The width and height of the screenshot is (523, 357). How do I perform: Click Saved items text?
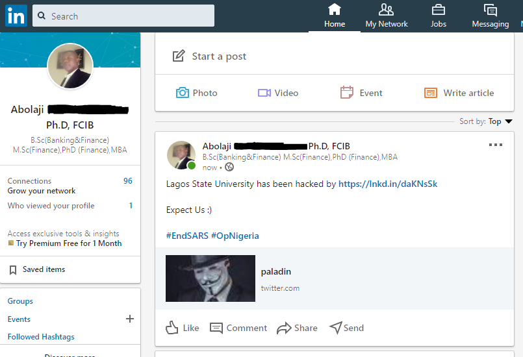point(44,269)
